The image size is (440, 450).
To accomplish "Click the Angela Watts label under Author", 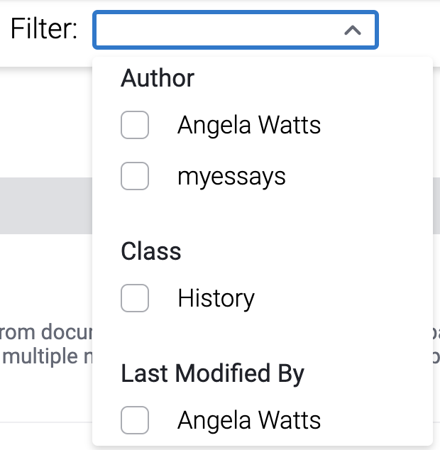I will [x=249, y=125].
